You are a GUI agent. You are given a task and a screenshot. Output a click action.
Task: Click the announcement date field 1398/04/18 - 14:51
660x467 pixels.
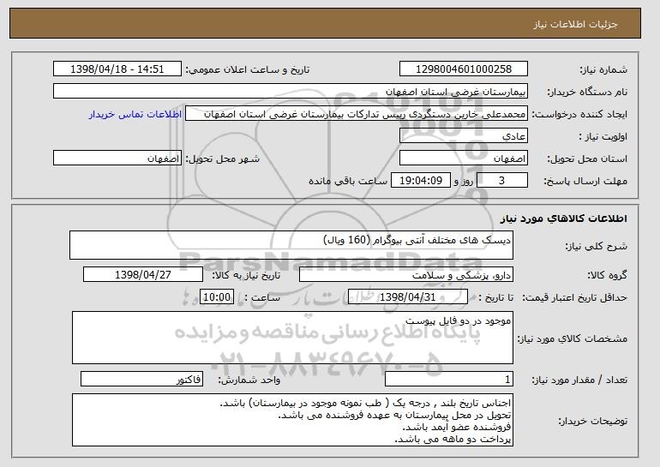(117, 69)
